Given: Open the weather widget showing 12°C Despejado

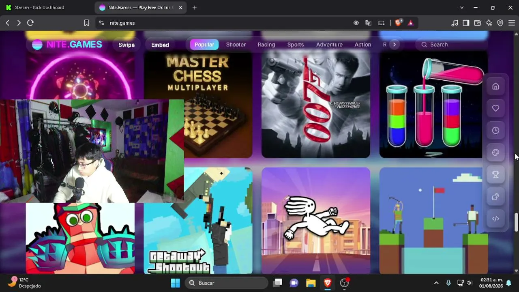Looking at the screenshot, I should click(x=25, y=283).
